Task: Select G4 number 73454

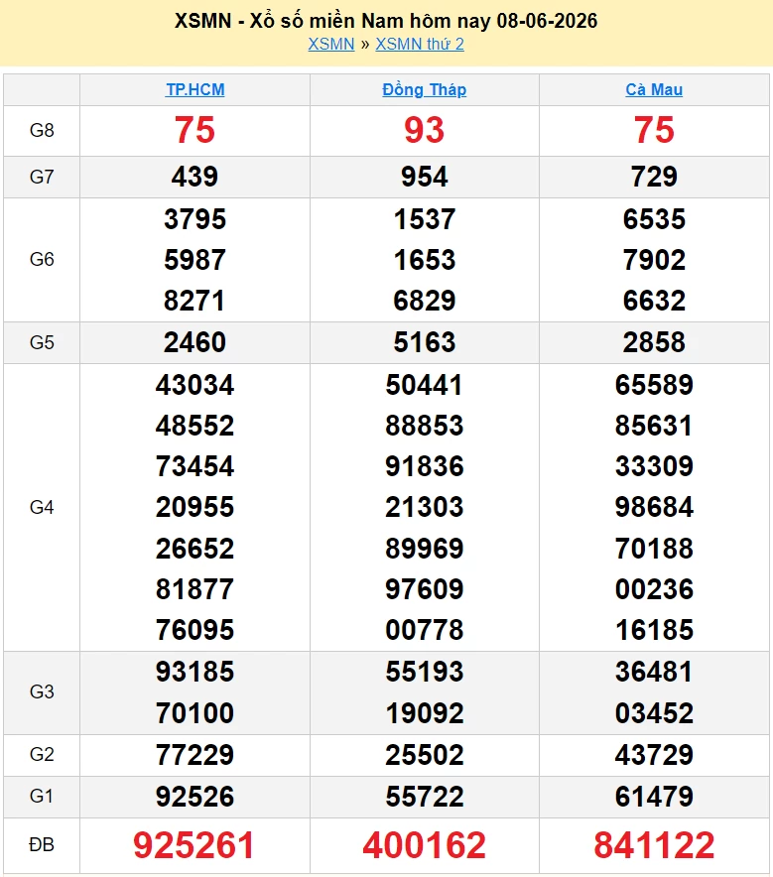Action: point(194,466)
